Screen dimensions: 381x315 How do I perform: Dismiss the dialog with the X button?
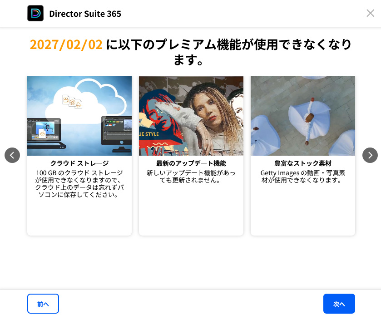371,13
